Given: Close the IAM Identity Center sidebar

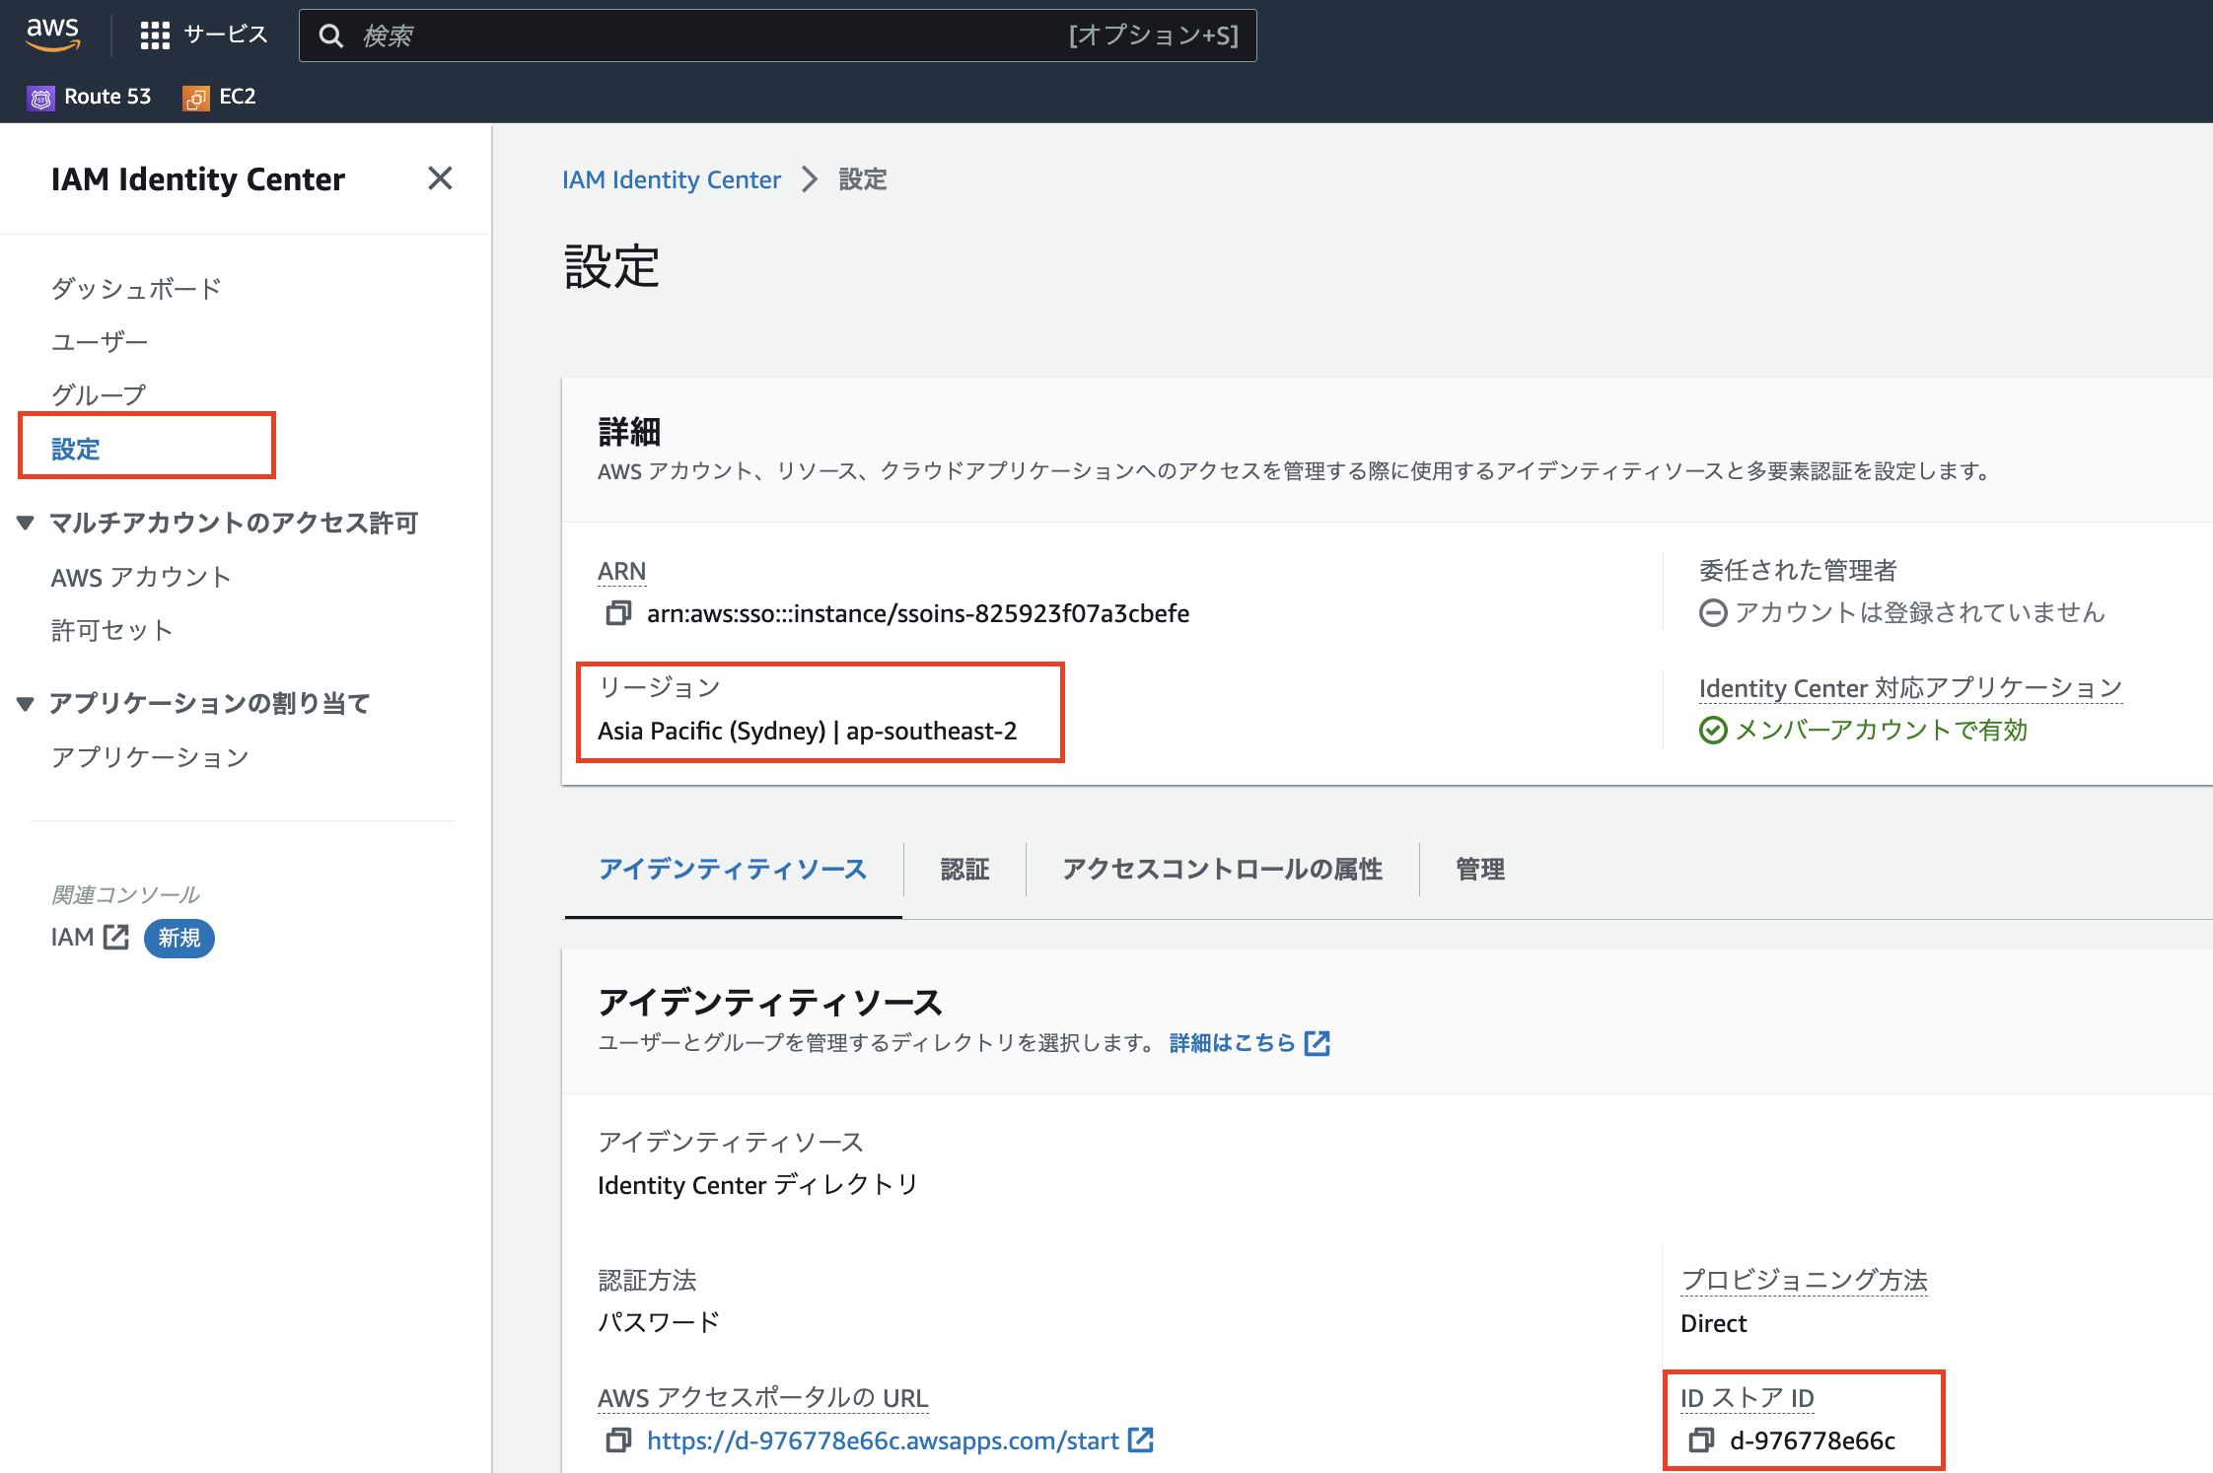Looking at the screenshot, I should (440, 178).
